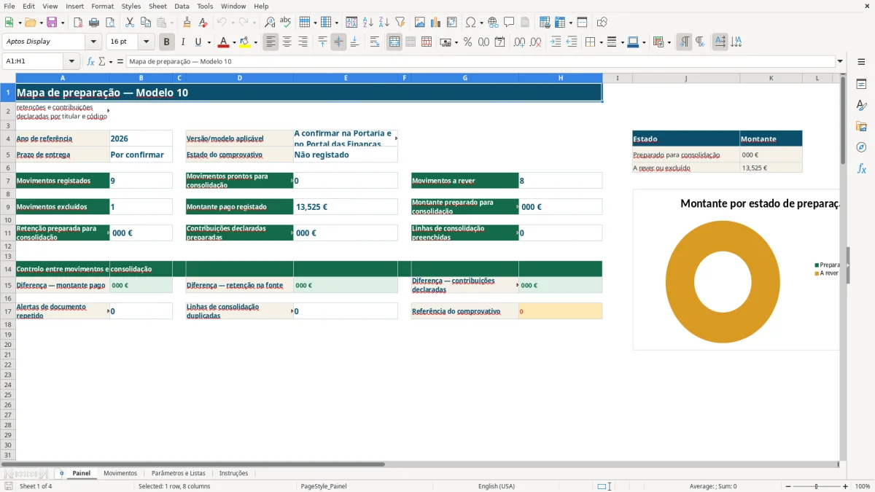Click the formula input field
This screenshot has width=875, height=492.
[x=481, y=61]
